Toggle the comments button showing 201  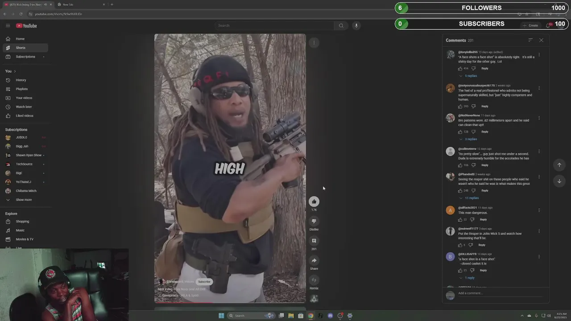point(314,241)
